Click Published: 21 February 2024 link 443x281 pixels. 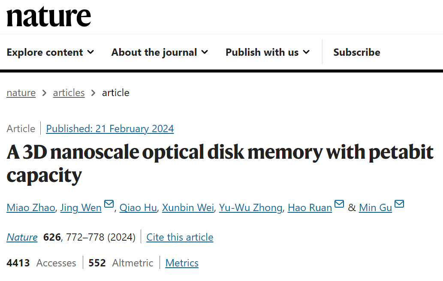[x=110, y=129]
